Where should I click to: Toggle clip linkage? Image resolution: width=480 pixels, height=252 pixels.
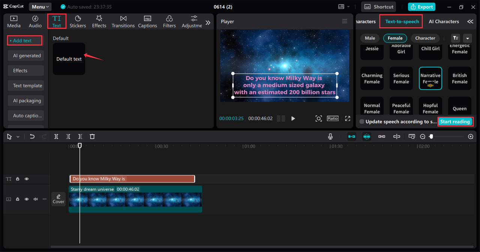click(x=382, y=136)
